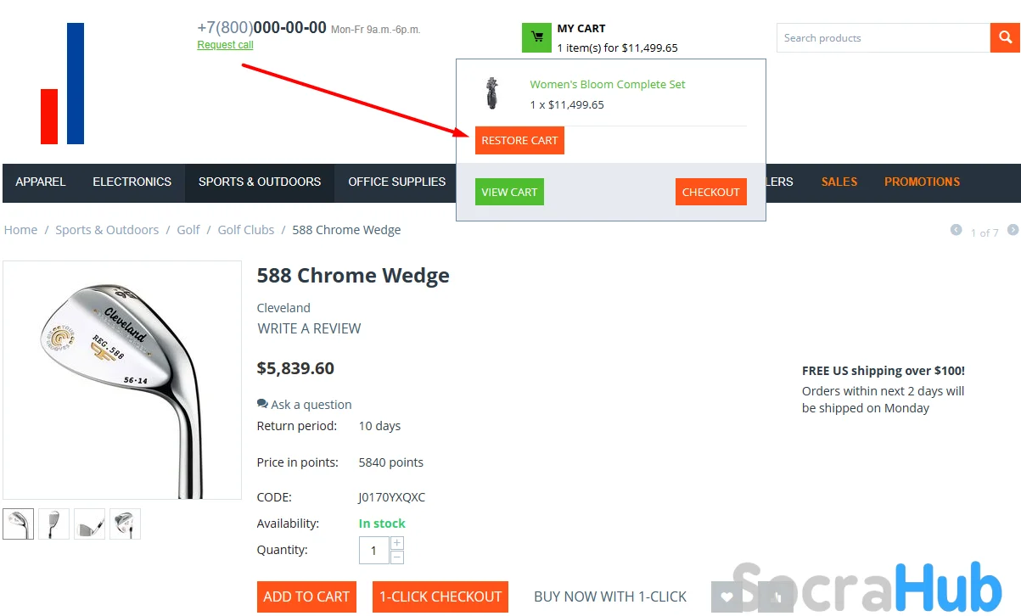Click Add to Cart button
1021x616 pixels.
[x=306, y=596]
